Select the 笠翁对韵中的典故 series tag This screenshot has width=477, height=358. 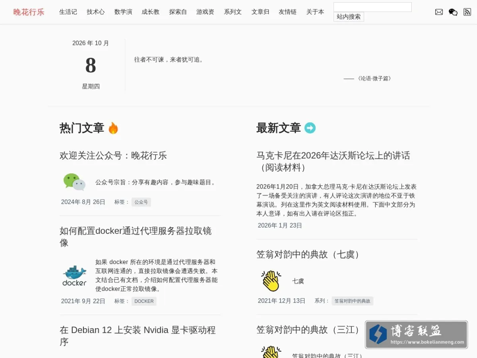[x=353, y=301]
